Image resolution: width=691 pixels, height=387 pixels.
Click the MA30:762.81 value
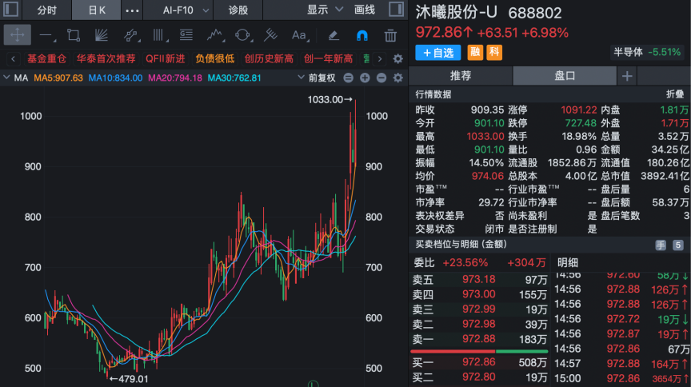[x=234, y=78]
